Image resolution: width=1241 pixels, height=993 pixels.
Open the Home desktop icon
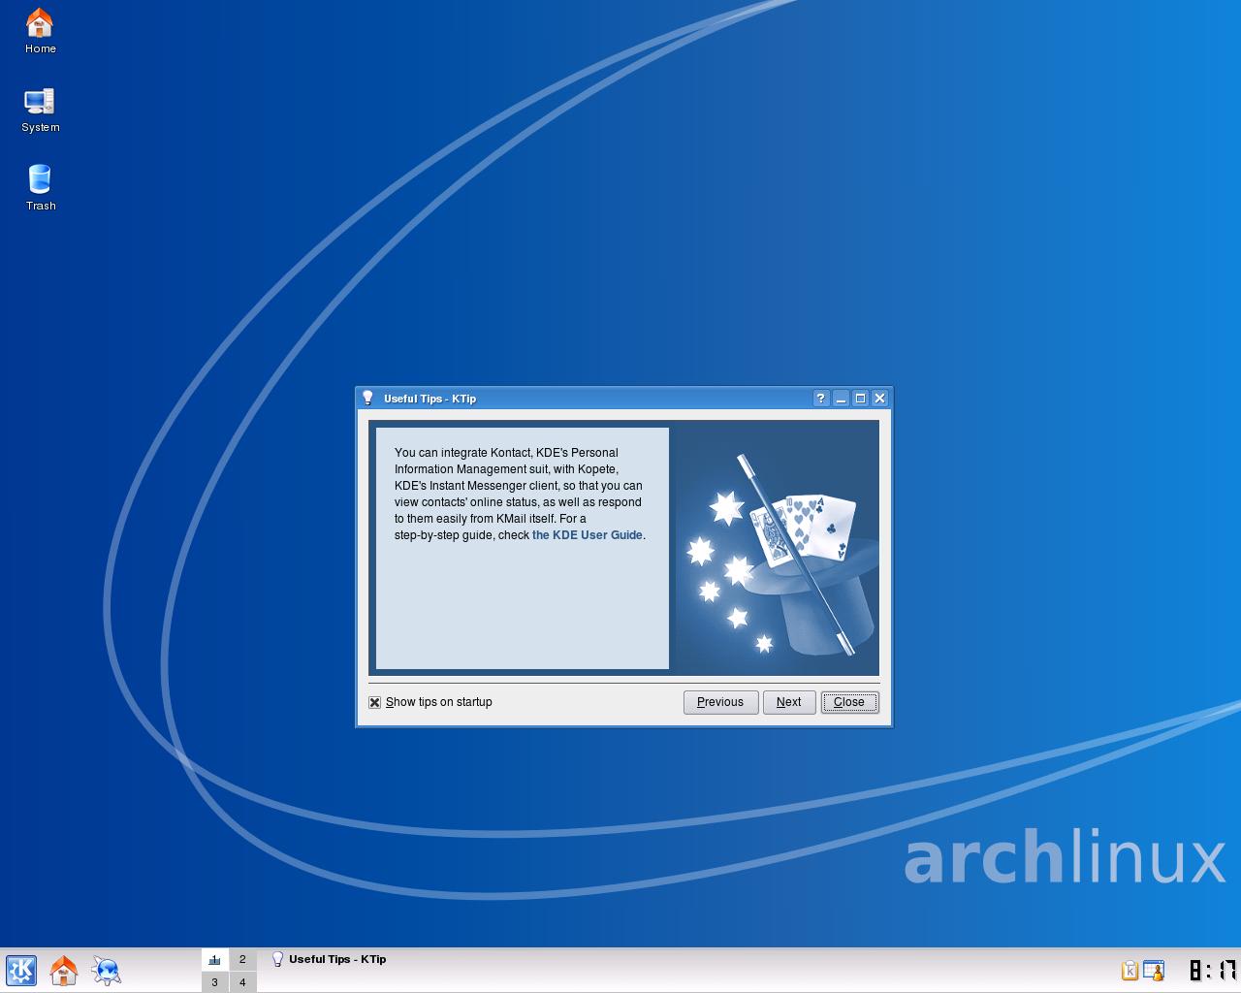pyautogui.click(x=40, y=30)
